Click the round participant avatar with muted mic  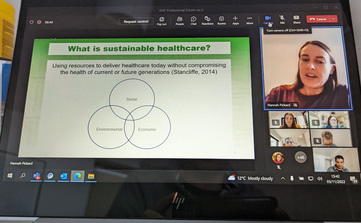pos(278,158)
